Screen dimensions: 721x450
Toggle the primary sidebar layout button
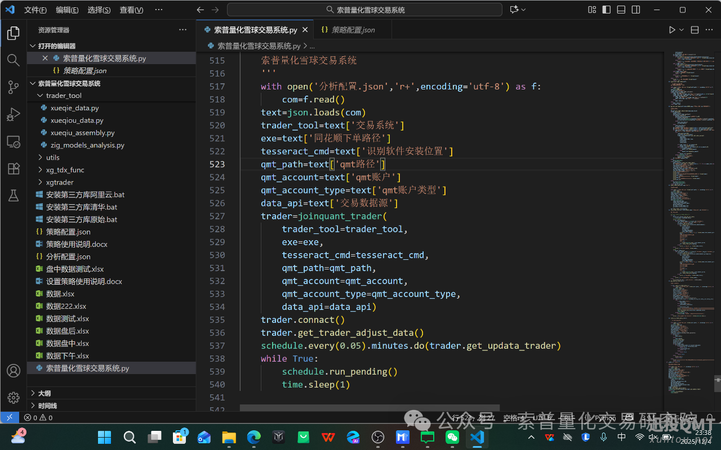point(607,10)
